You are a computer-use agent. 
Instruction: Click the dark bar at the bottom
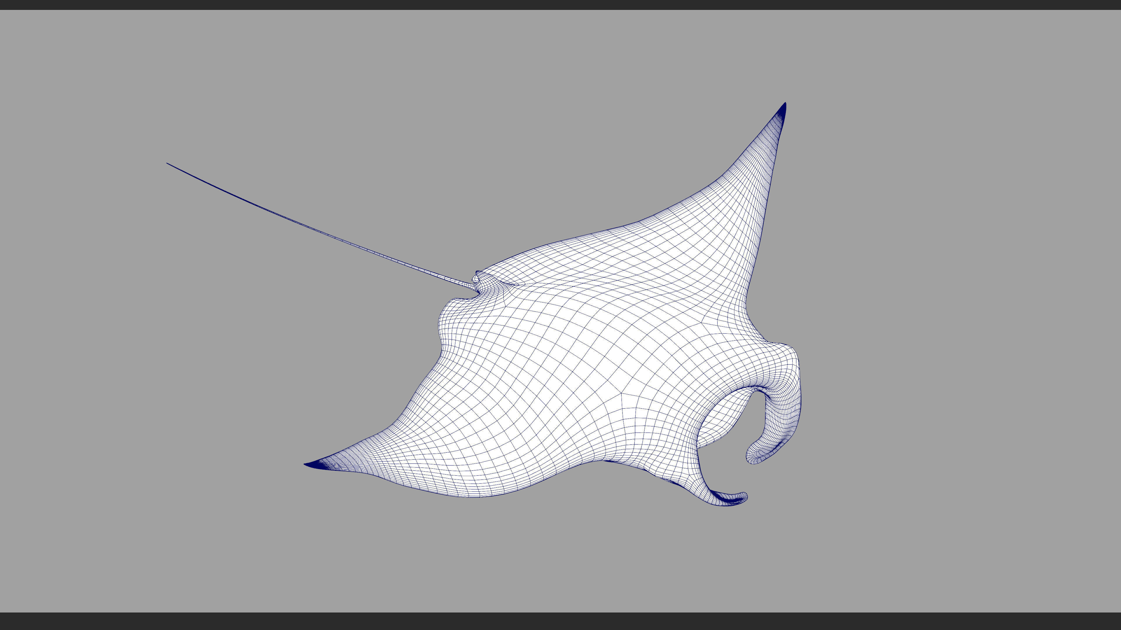(560, 622)
